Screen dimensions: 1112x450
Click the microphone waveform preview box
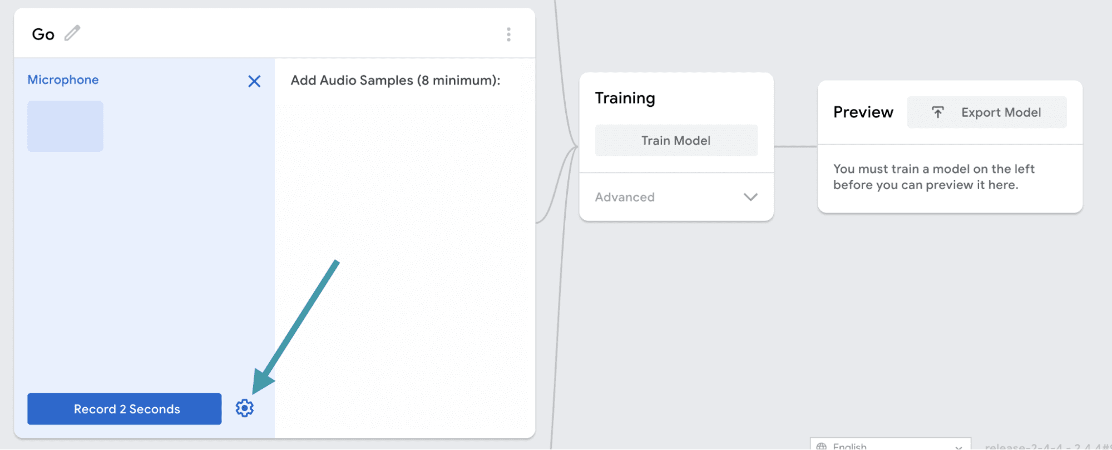65,126
